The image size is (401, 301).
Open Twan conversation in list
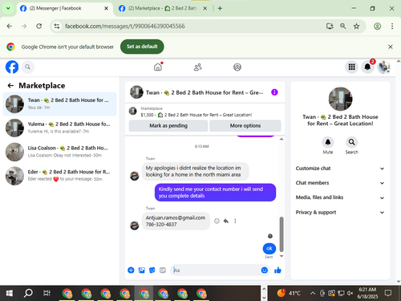pyautogui.click(x=59, y=104)
